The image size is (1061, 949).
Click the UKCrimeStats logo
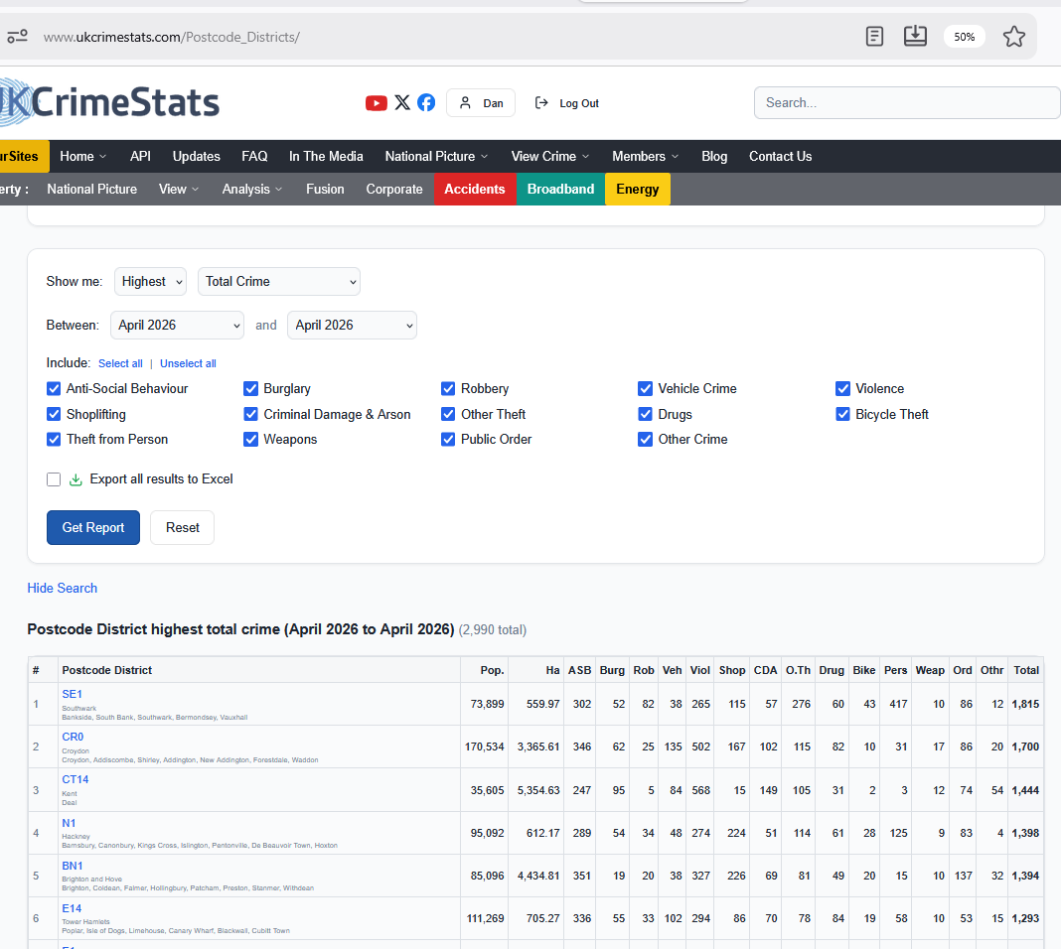tap(109, 102)
